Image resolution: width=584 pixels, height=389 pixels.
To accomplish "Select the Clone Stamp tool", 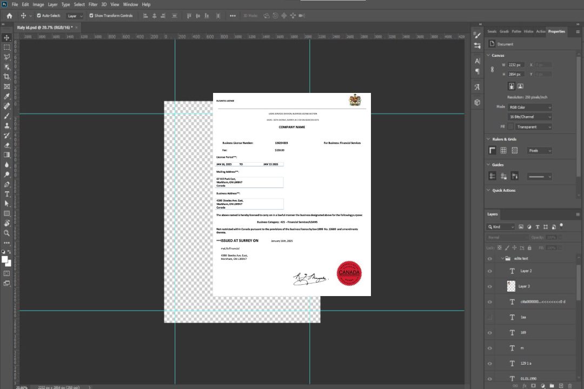I will coord(6,126).
